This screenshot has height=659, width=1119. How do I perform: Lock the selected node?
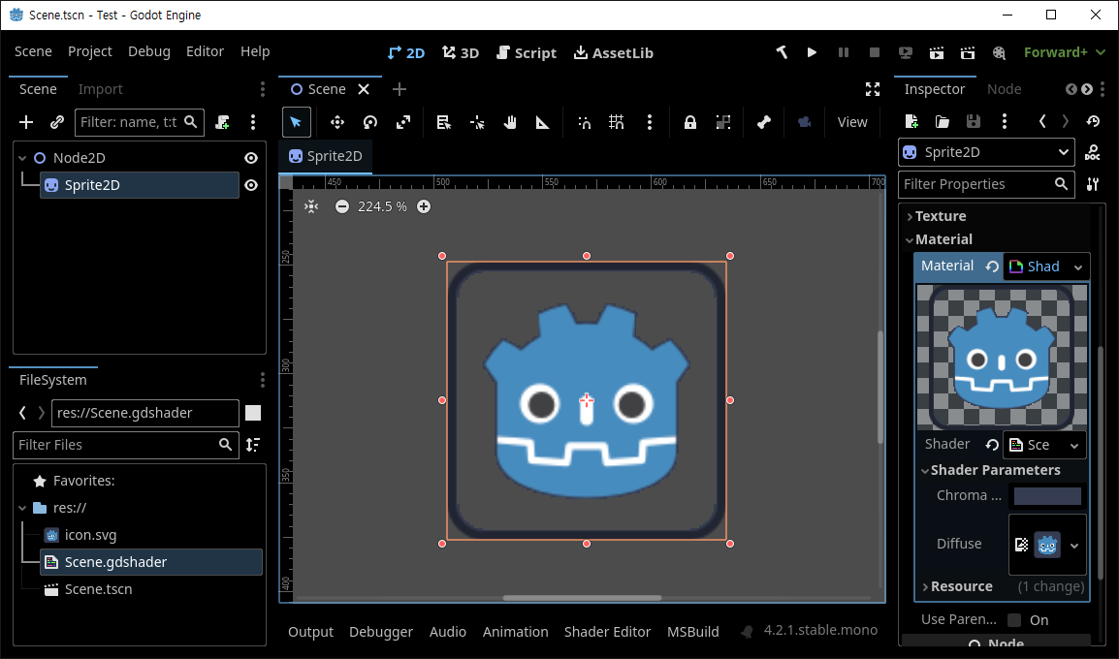690,123
